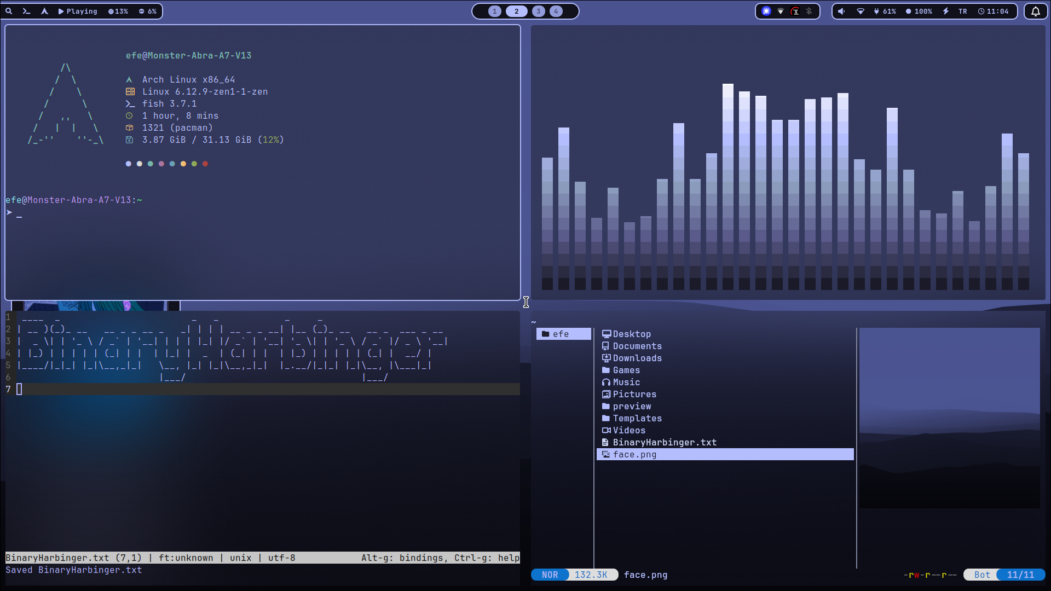1051x591 pixels.
Task: Click the terminal prompt icon in top bar
Action: click(26, 11)
